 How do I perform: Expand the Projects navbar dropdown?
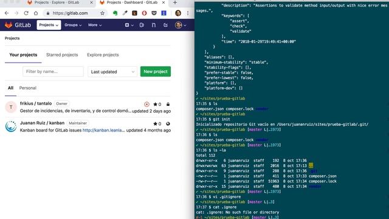click(x=49, y=25)
